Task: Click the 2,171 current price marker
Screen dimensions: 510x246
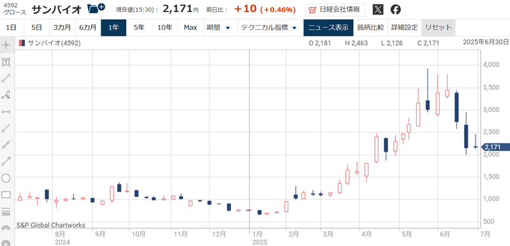Action: pos(495,147)
